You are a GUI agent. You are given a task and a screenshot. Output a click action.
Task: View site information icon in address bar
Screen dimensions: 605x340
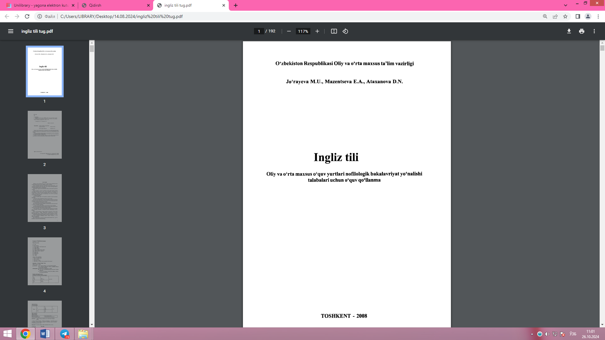point(40,16)
